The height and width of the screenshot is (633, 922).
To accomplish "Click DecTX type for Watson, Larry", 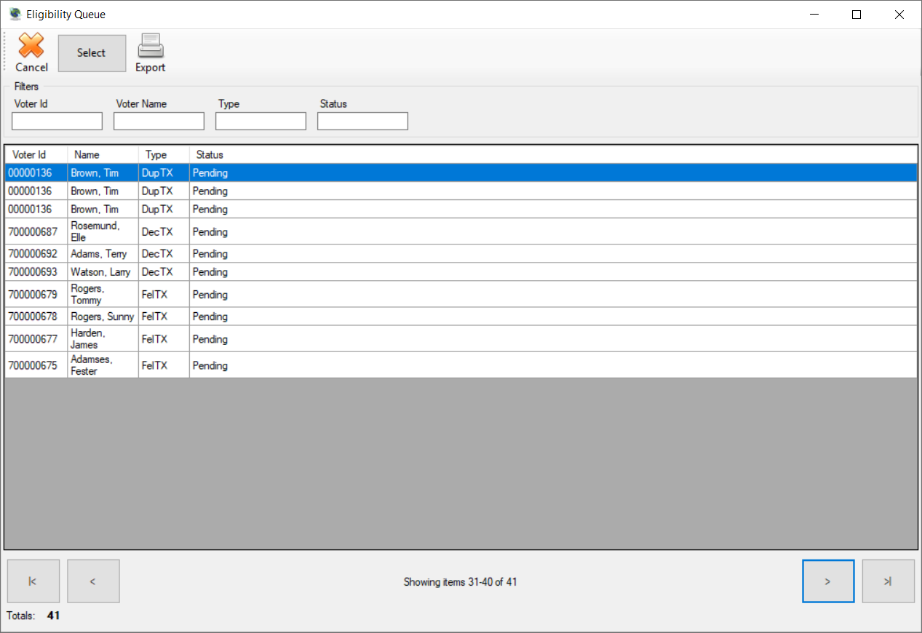I will 164,272.
